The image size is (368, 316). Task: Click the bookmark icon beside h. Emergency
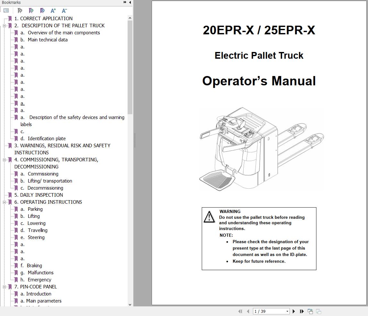click(16, 280)
